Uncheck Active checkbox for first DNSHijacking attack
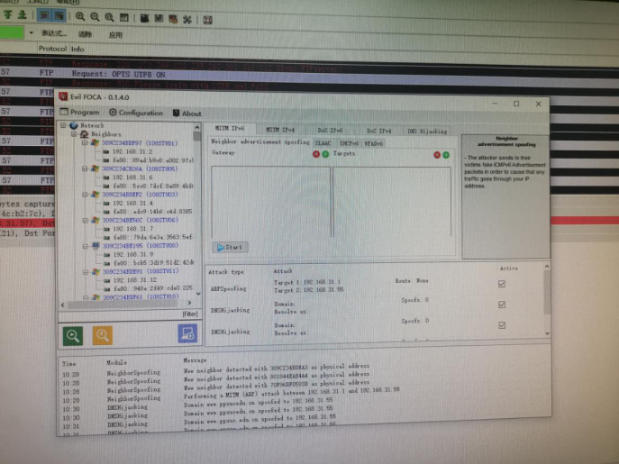The height and width of the screenshot is (464, 619). pyautogui.click(x=502, y=305)
